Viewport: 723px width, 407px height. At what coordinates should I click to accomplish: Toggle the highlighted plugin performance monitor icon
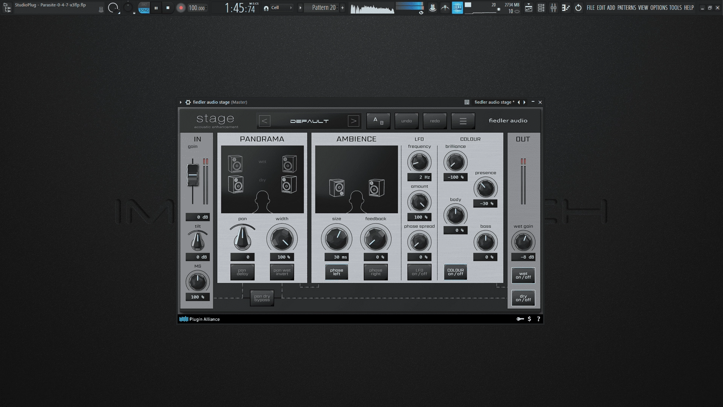tap(457, 8)
